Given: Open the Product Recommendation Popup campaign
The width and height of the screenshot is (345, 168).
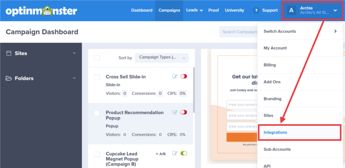Looking at the screenshot, I should [135, 115].
